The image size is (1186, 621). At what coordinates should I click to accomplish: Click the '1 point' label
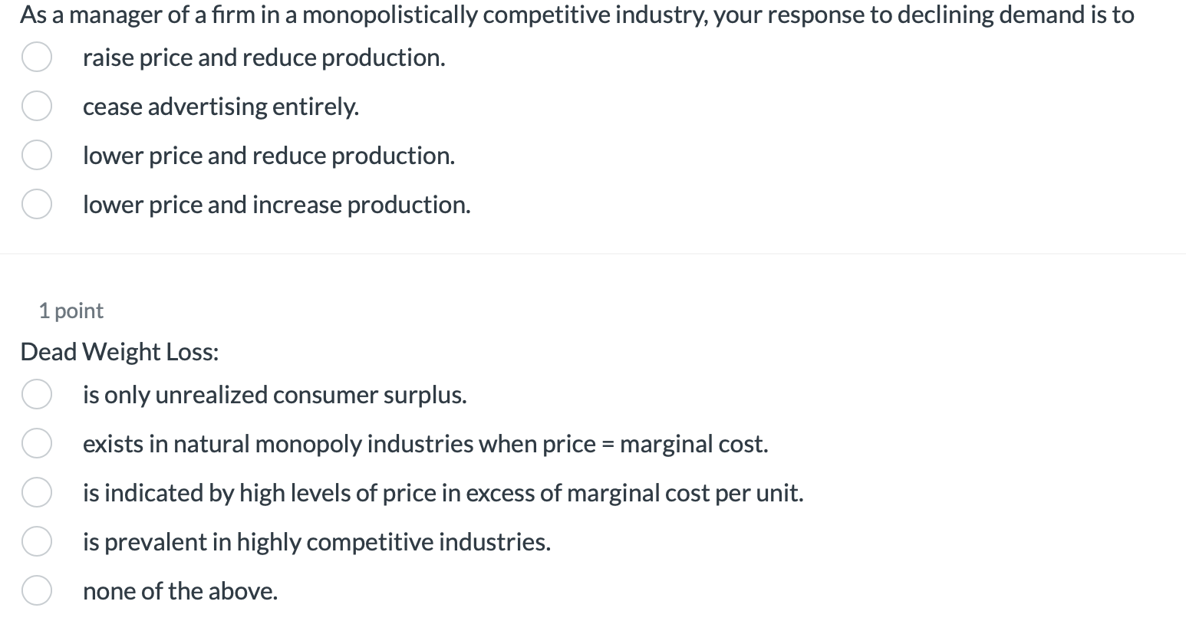71,310
